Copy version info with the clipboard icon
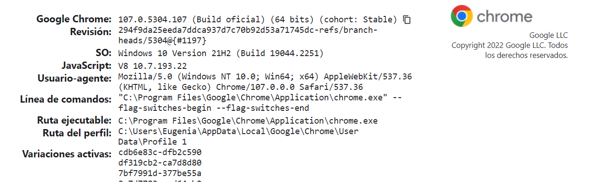The image size is (595, 182). point(407,20)
